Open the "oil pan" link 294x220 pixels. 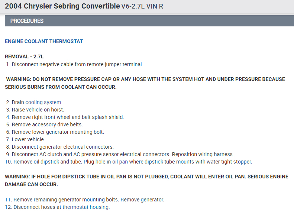[x=121, y=162]
